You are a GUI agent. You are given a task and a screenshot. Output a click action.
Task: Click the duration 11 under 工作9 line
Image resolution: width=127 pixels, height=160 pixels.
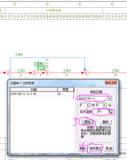point(47,60)
